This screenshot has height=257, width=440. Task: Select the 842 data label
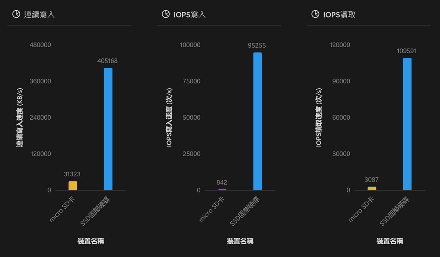click(x=222, y=182)
